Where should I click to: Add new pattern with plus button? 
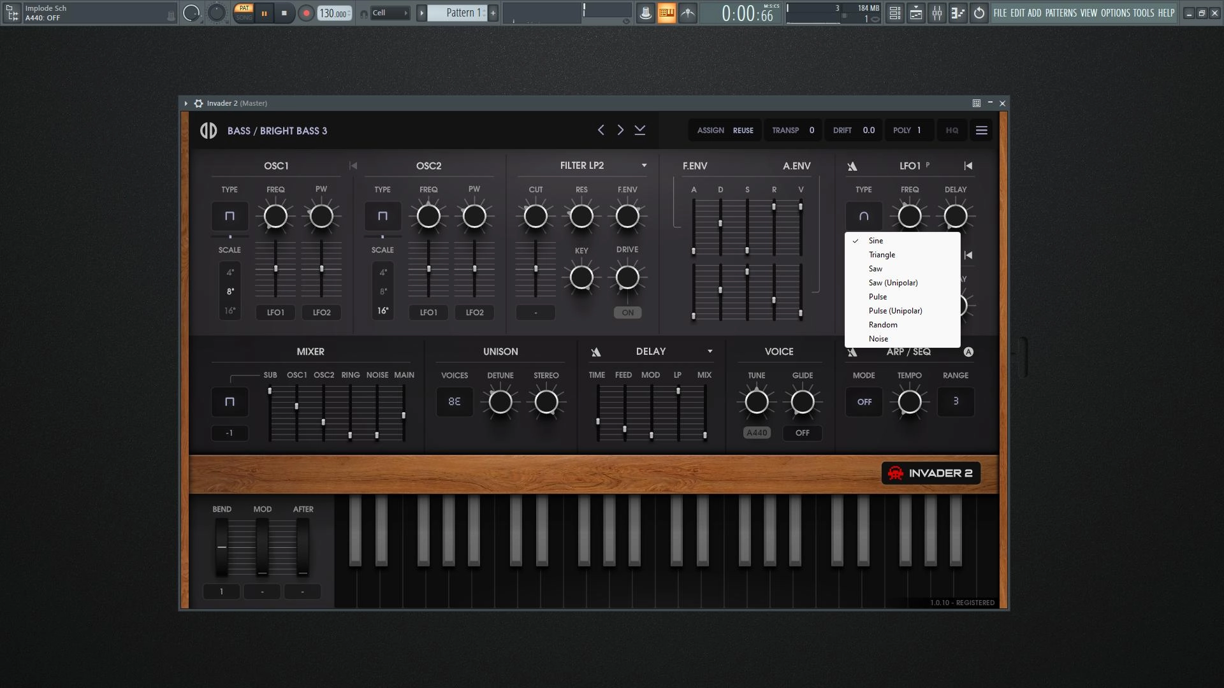pyautogui.click(x=493, y=13)
